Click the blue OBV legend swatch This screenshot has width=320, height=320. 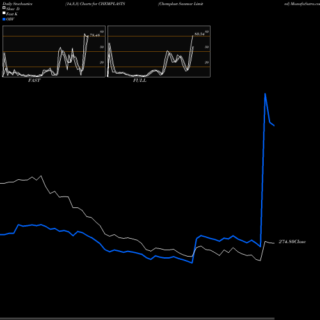click(4, 19)
